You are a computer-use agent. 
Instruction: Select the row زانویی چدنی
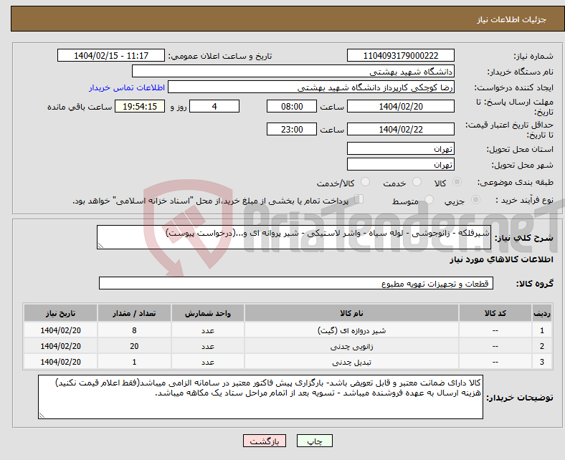point(288,346)
